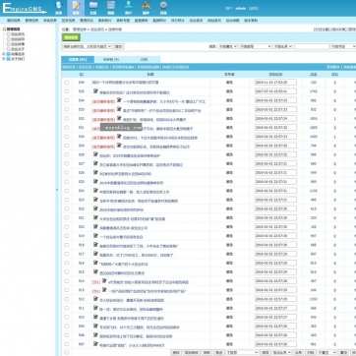Click the publish-time field of row ID 507
This screenshot has width=356, height=356.
click(x=275, y=344)
